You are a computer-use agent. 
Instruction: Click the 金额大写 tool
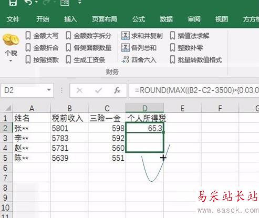click(x=42, y=36)
